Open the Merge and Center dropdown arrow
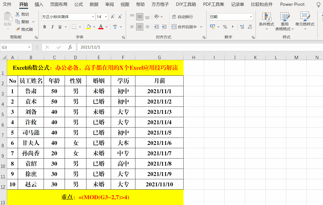The image size is (323, 205). click(201, 27)
